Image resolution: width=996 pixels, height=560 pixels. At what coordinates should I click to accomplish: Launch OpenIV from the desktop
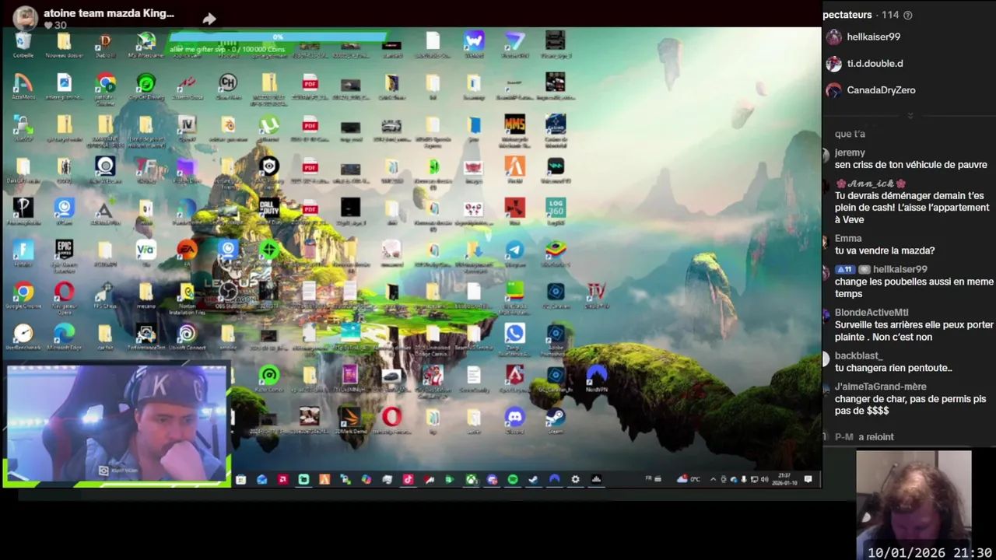tap(187, 128)
